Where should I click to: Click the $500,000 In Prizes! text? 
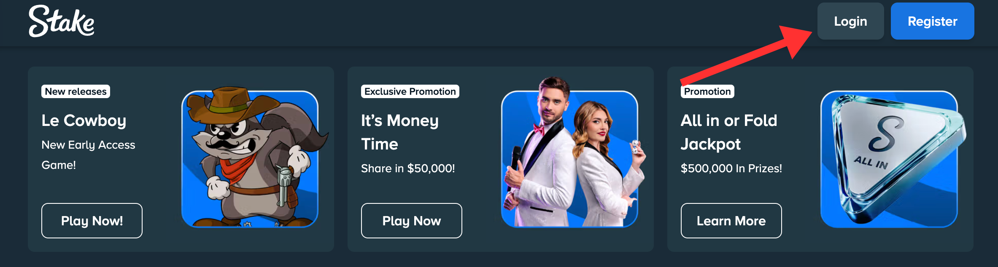pos(731,168)
